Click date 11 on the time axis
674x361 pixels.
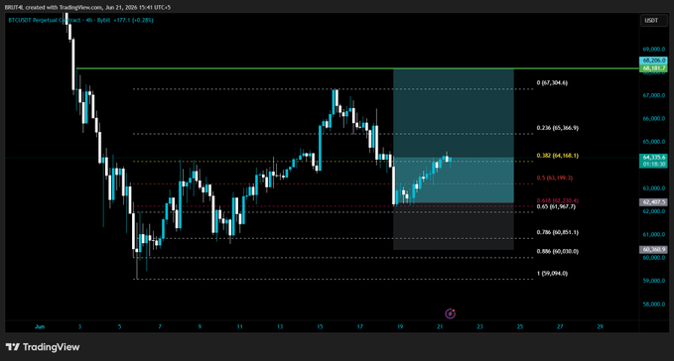click(x=239, y=326)
